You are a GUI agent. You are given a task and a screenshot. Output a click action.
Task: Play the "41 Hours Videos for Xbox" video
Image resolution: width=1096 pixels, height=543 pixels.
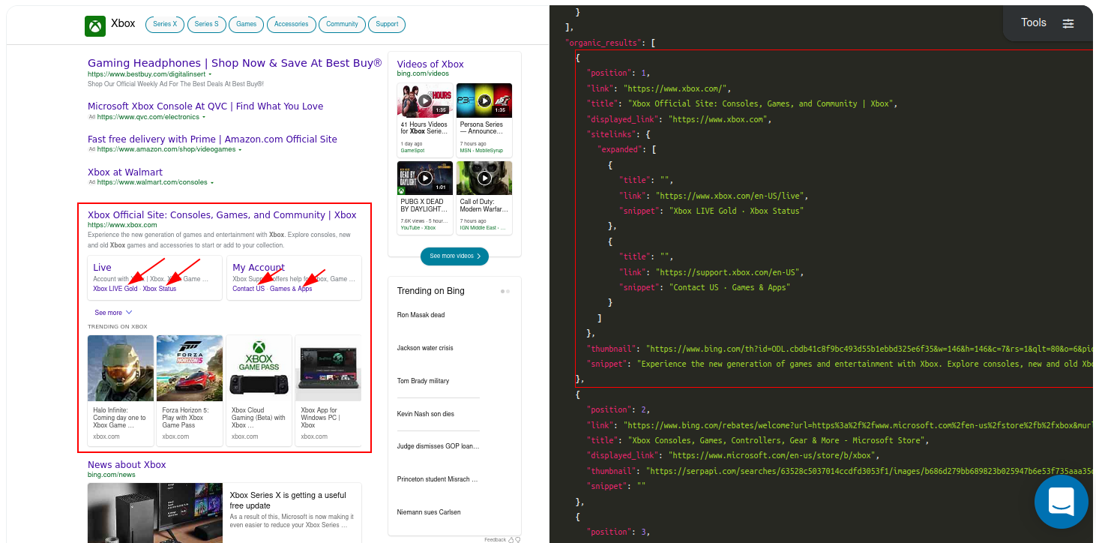[425, 100]
